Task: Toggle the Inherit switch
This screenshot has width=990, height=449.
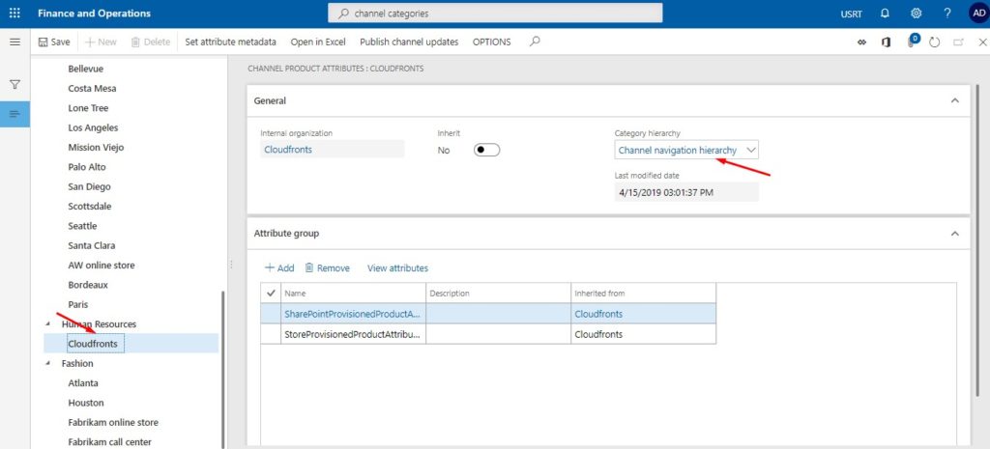Action: [487, 150]
